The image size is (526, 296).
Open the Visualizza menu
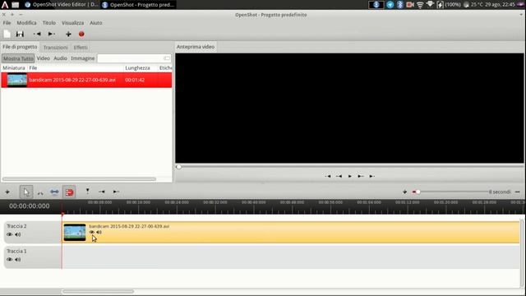[x=72, y=23]
